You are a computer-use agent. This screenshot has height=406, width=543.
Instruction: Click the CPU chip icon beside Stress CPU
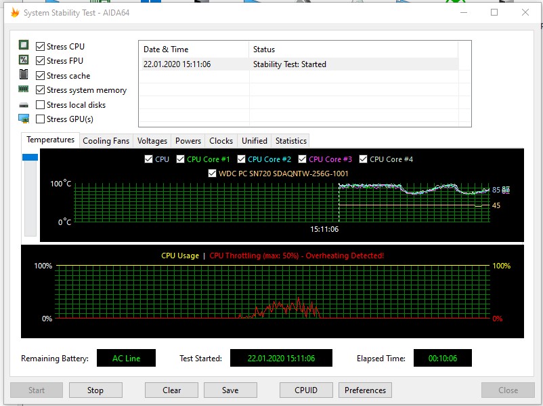coord(24,46)
